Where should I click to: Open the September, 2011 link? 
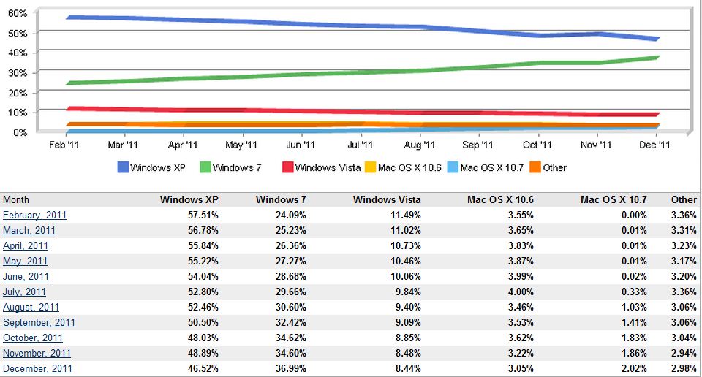(x=39, y=322)
